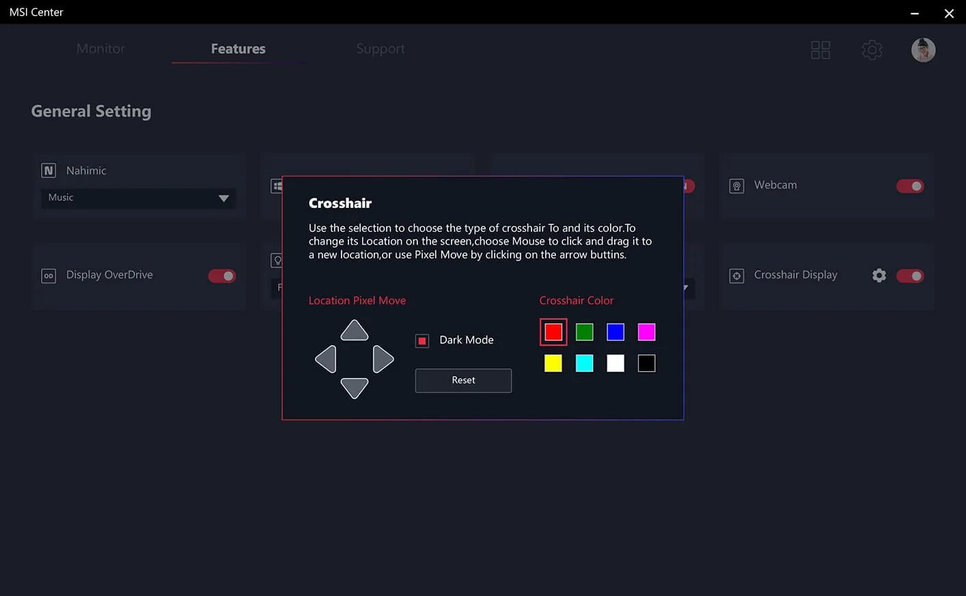Click the Nahimic label
The image size is (966, 596).
pyautogui.click(x=86, y=171)
